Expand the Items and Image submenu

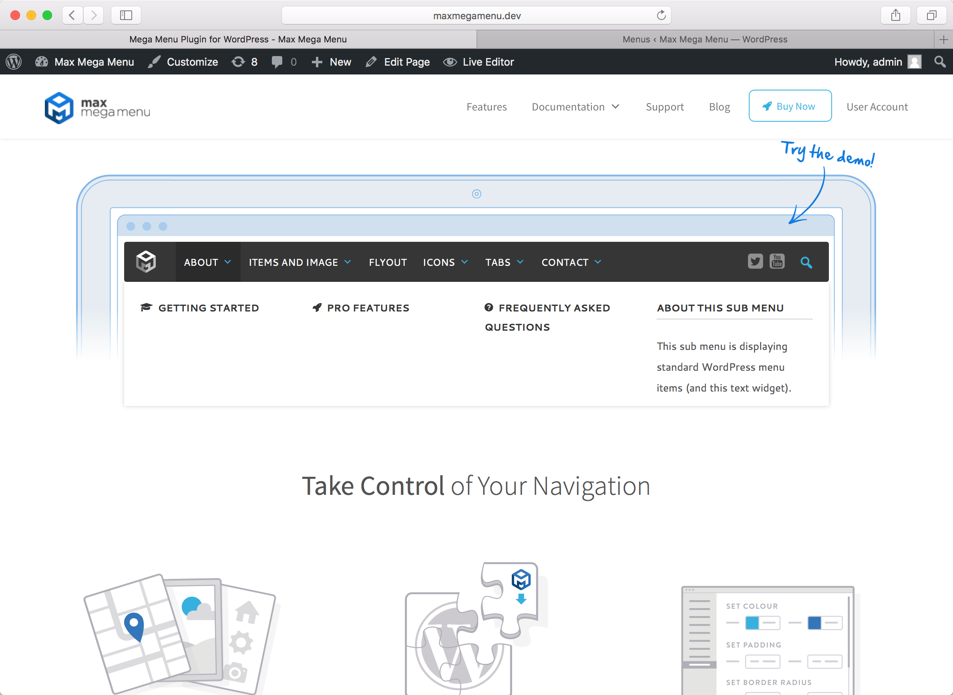pos(300,263)
